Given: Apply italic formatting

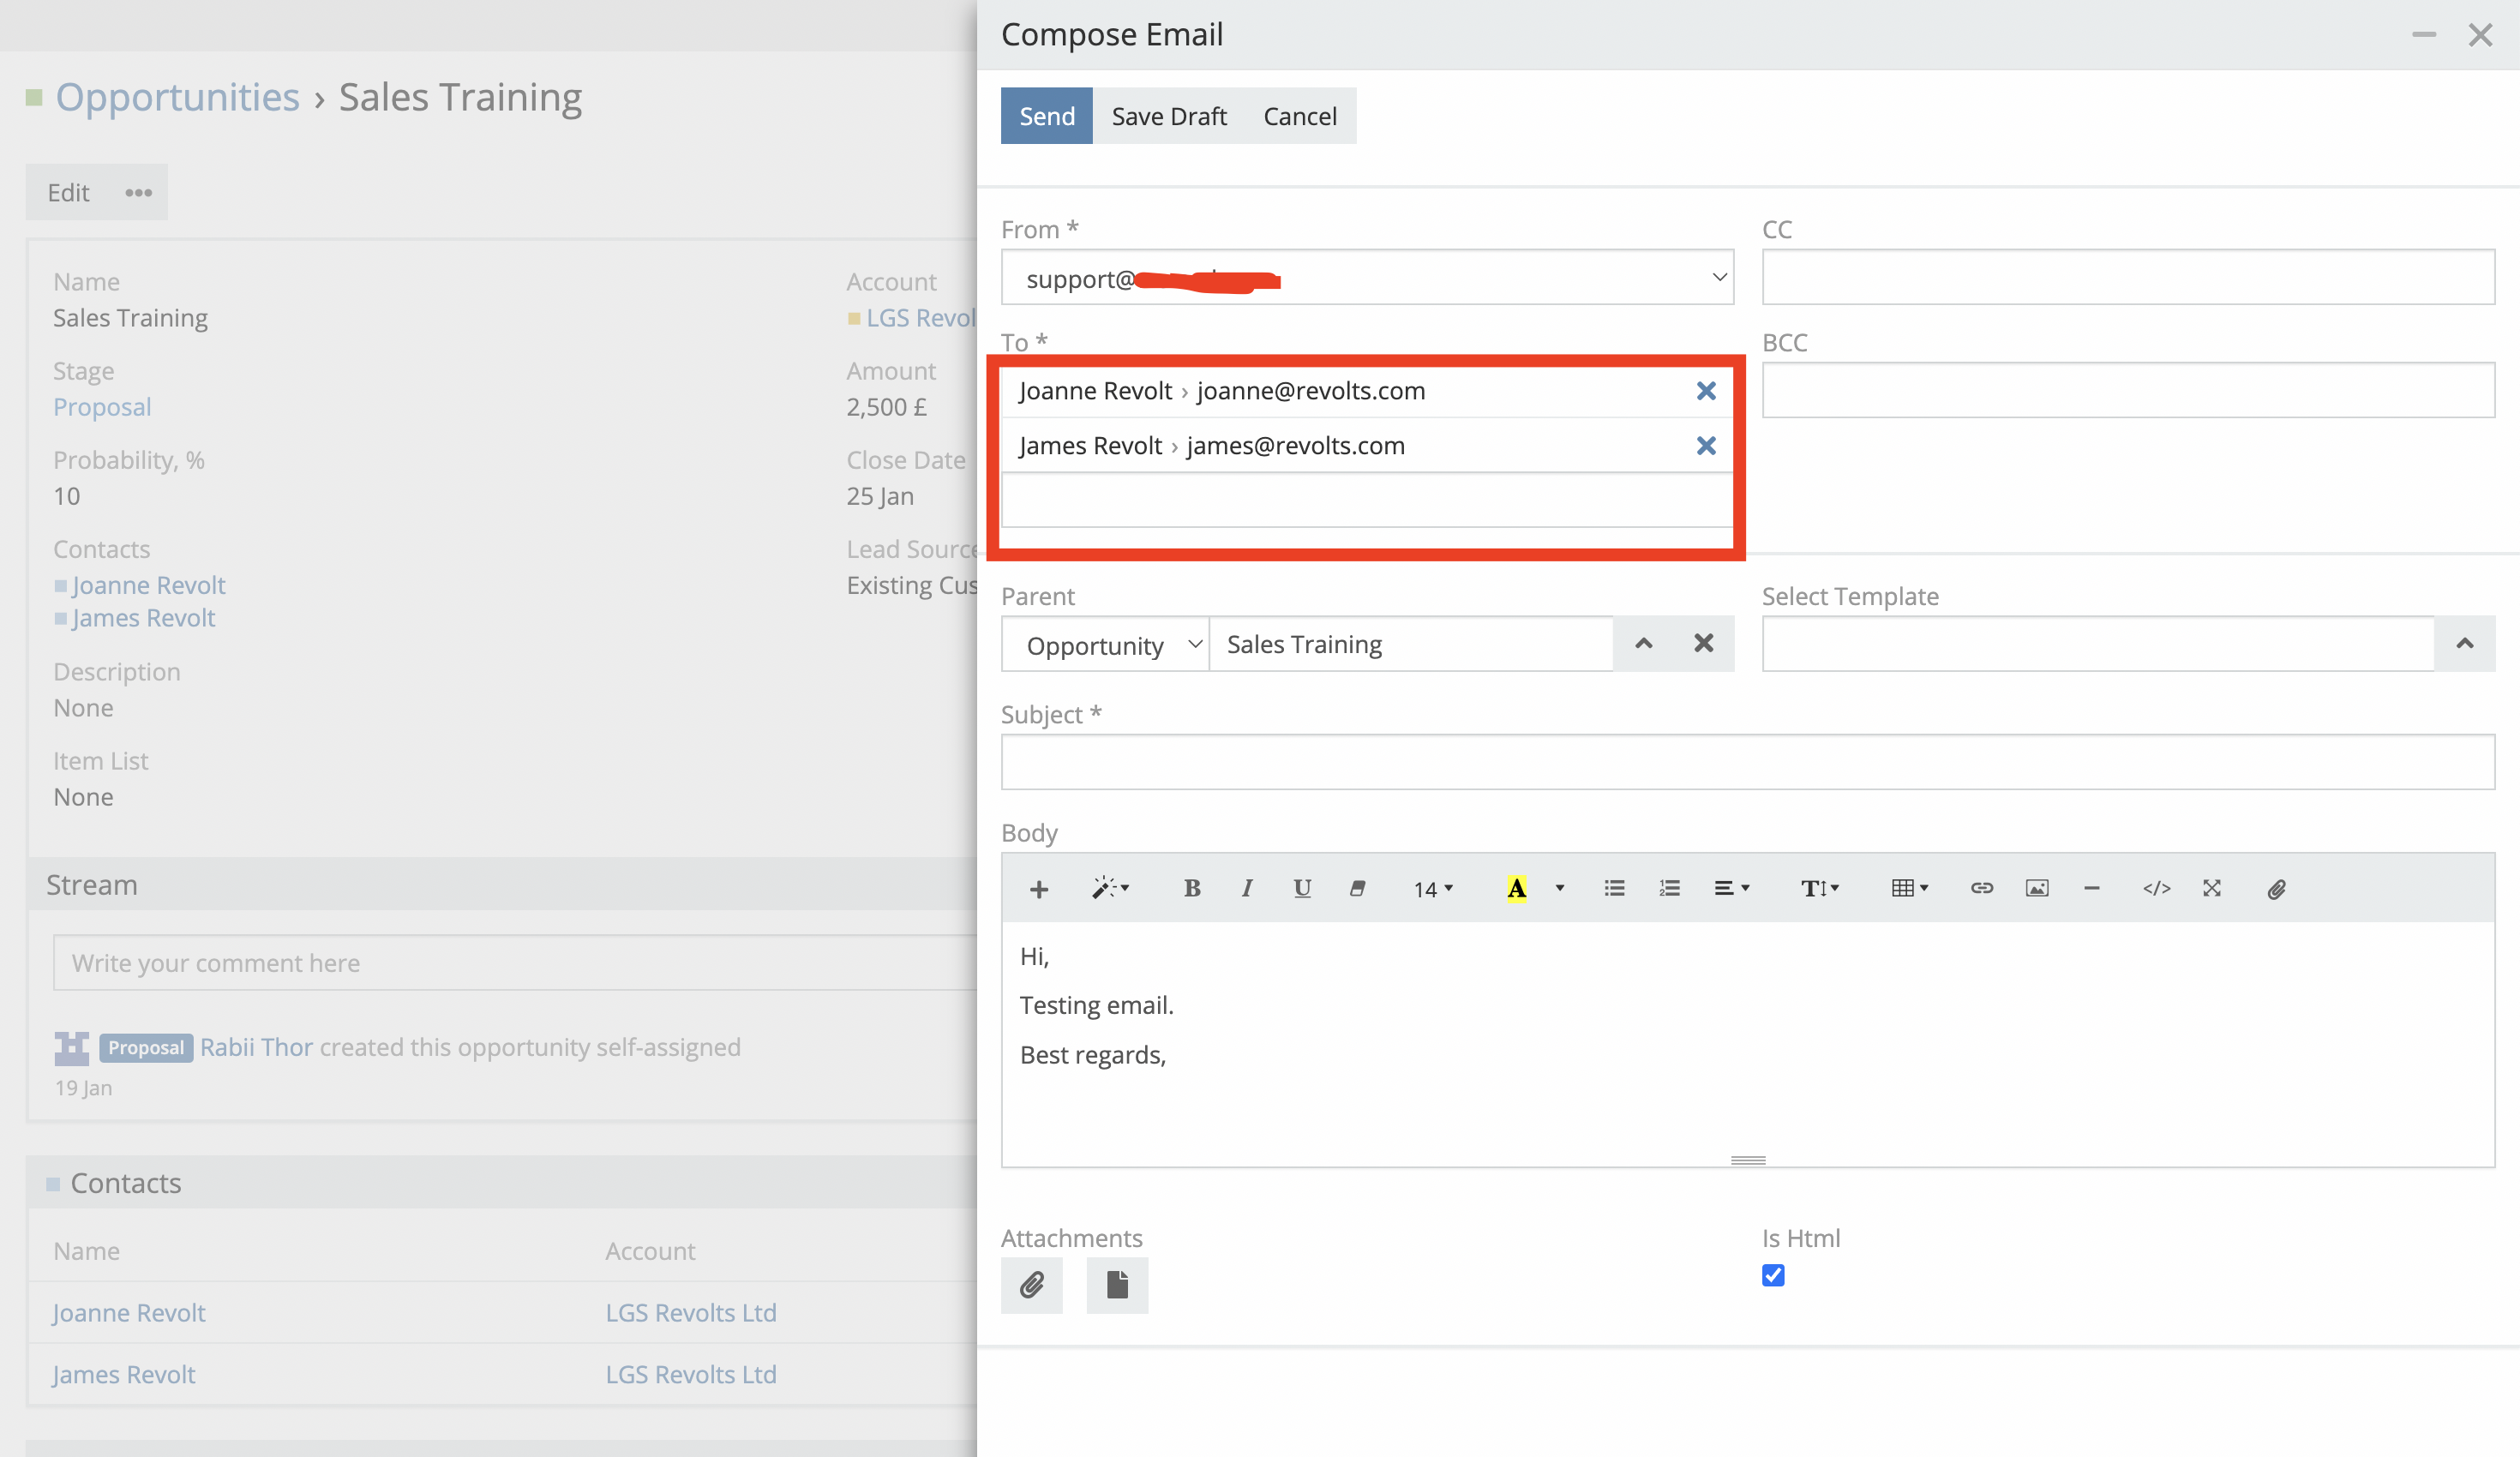Looking at the screenshot, I should coord(1247,888).
